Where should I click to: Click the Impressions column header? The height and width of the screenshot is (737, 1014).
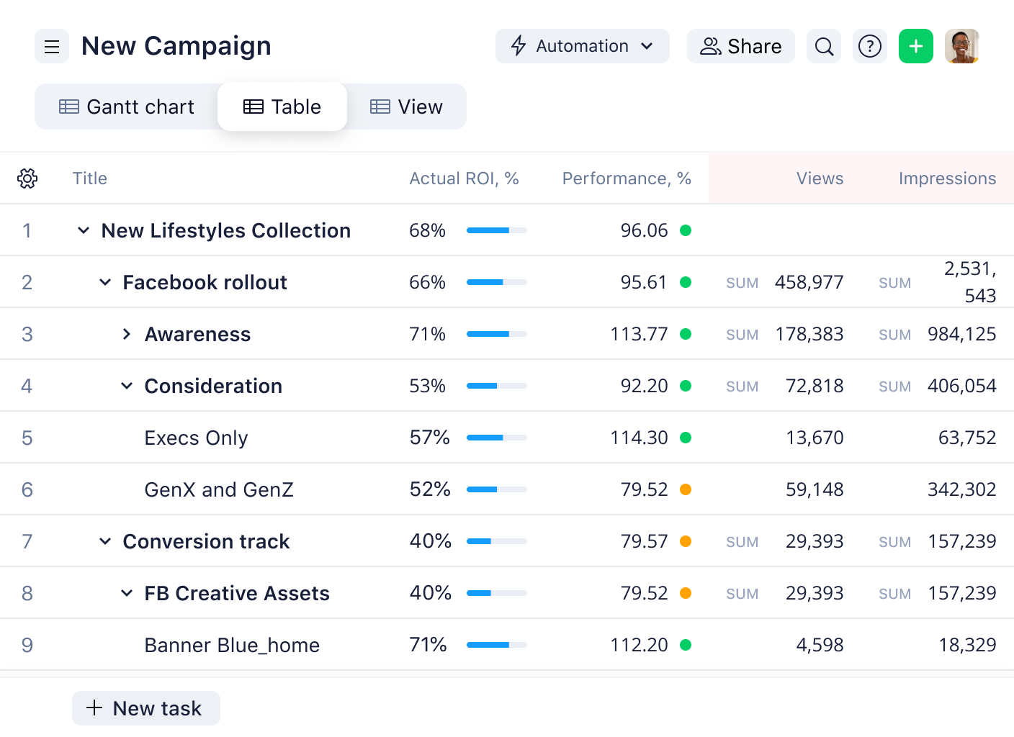947,178
